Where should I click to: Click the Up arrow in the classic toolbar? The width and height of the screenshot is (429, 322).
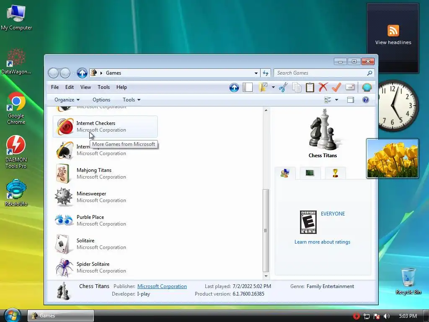pyautogui.click(x=234, y=87)
